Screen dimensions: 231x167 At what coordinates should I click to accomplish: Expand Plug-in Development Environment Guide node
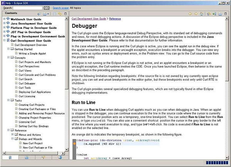pos(4,36)
